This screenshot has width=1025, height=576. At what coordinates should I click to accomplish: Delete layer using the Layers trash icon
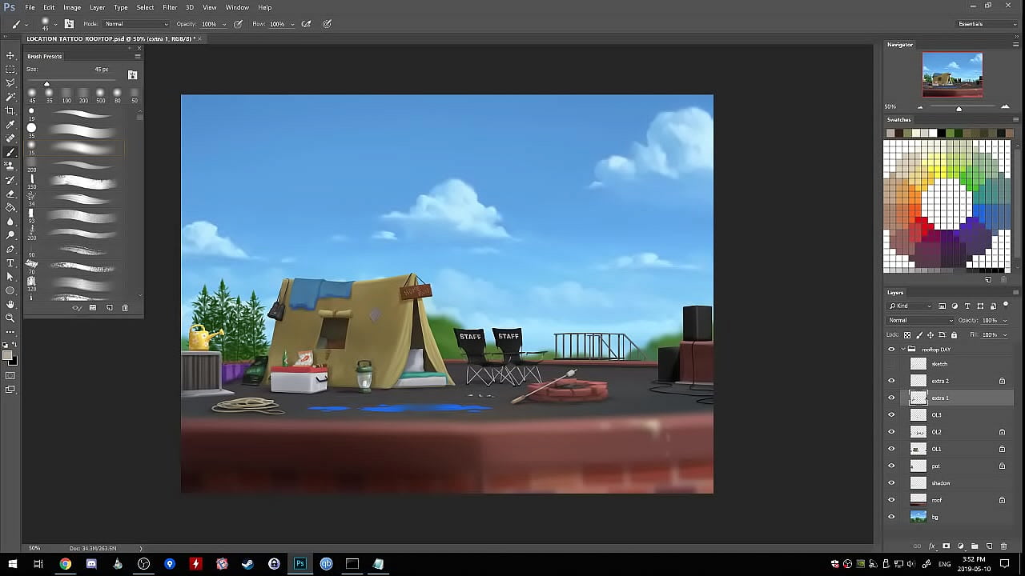tap(1003, 546)
